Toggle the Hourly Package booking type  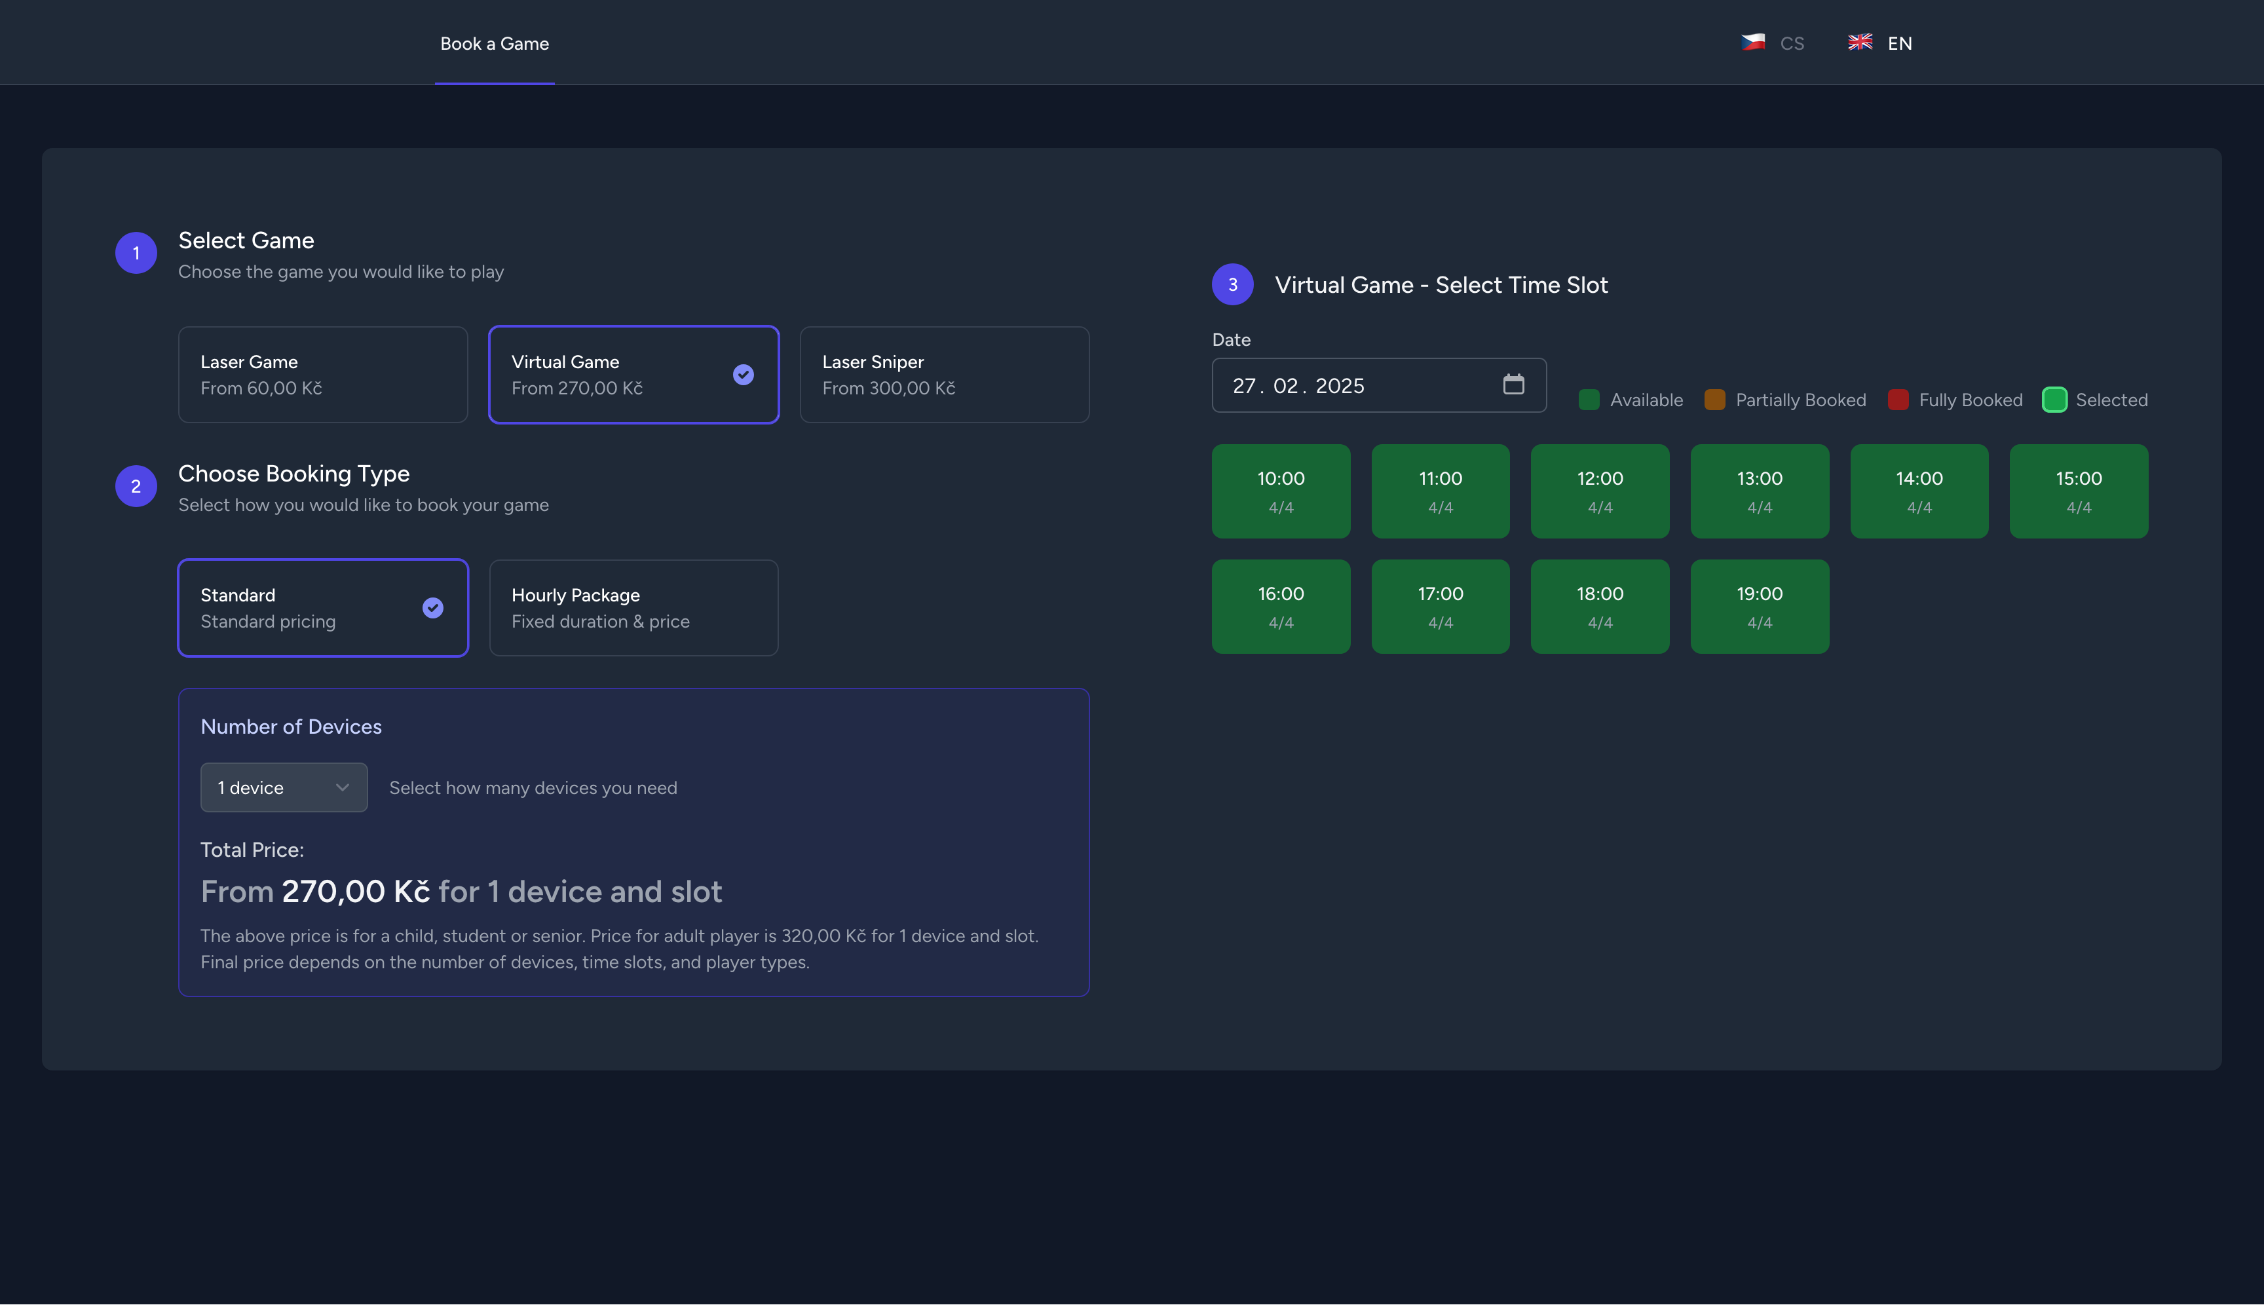634,608
